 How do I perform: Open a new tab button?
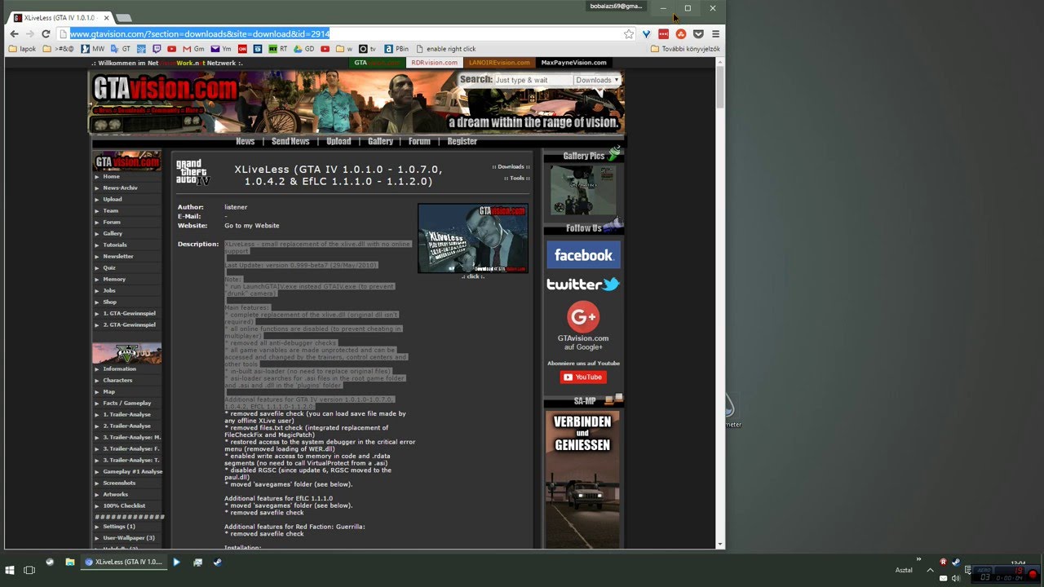tap(123, 17)
